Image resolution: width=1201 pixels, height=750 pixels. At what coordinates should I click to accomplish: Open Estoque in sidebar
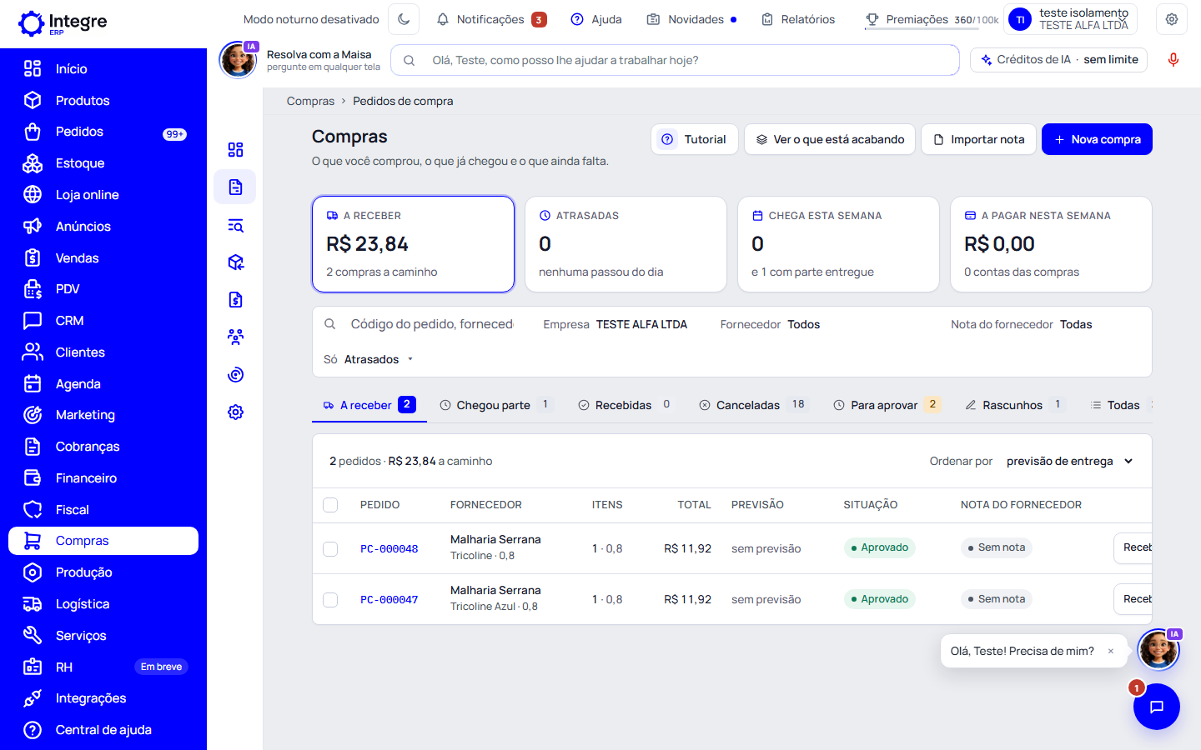click(x=103, y=163)
